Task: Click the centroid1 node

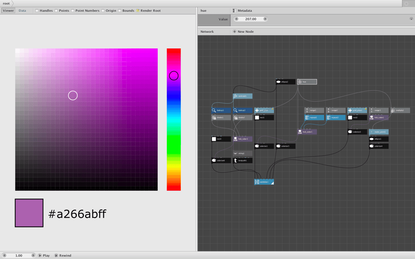Action: pyautogui.click(x=242, y=96)
